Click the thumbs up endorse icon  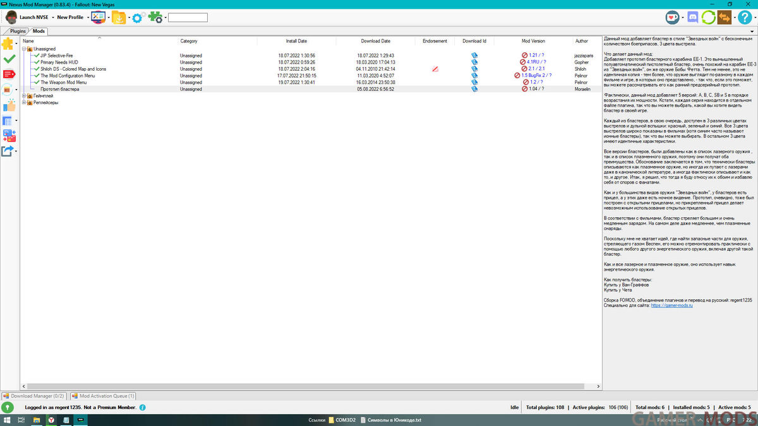(9, 105)
